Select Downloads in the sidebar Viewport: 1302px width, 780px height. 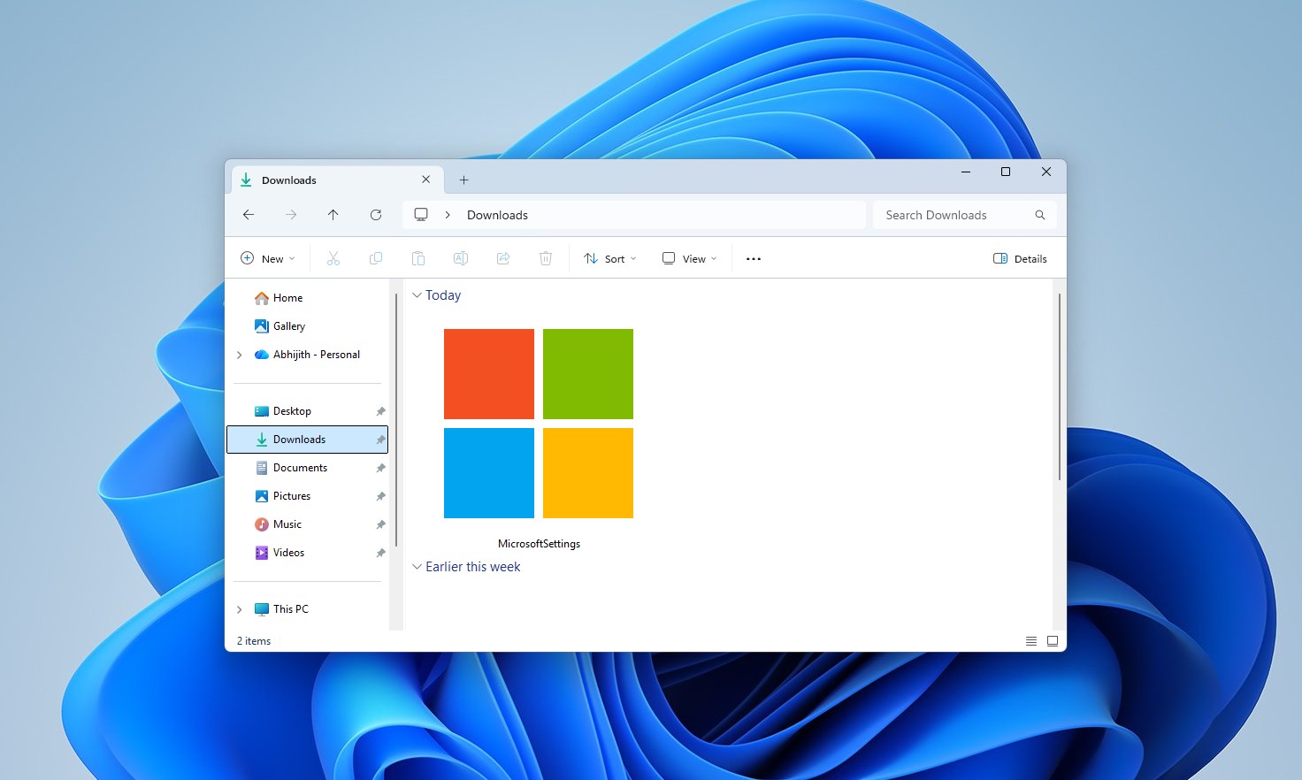[x=307, y=440]
